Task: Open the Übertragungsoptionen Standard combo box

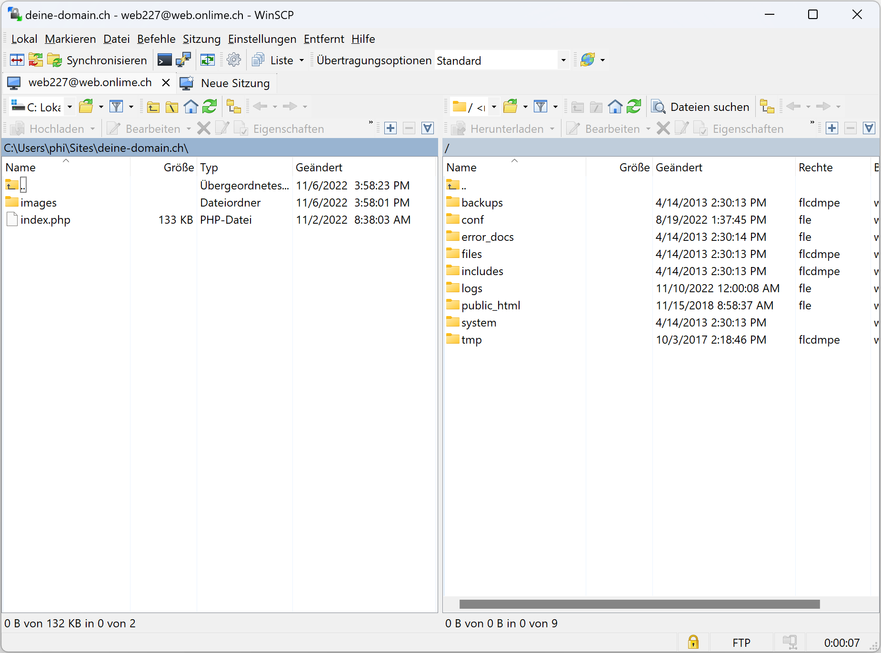Action: click(x=502, y=60)
